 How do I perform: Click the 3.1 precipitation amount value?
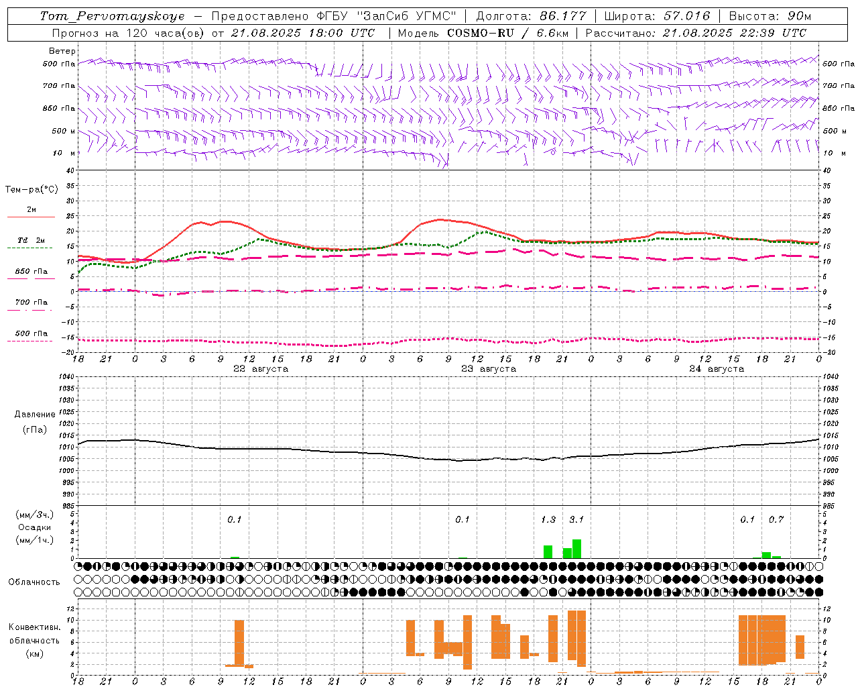point(576,519)
